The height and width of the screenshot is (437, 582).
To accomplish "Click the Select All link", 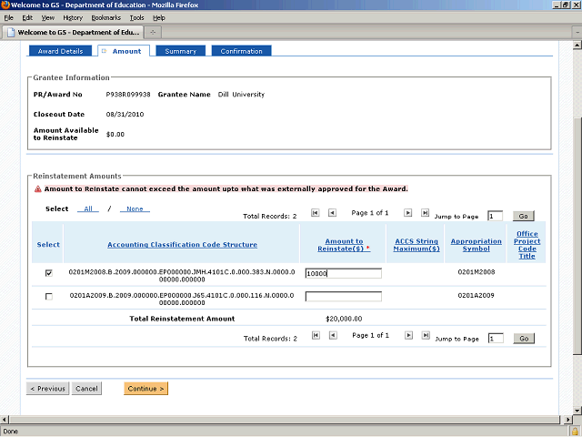I will (89, 208).
